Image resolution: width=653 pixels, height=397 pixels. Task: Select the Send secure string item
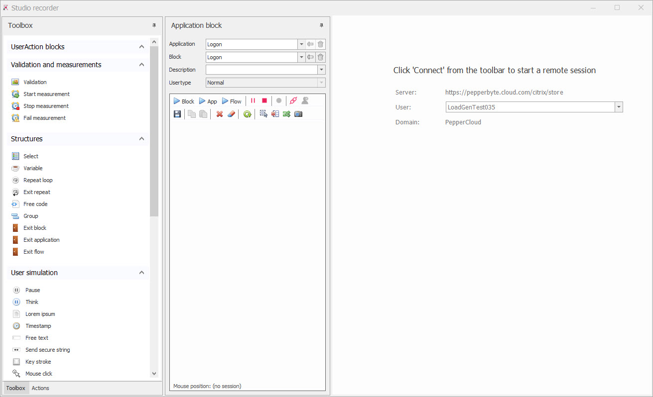[41, 350]
